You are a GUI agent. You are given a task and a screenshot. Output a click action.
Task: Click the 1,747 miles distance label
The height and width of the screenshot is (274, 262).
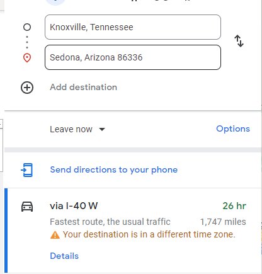[223, 222]
